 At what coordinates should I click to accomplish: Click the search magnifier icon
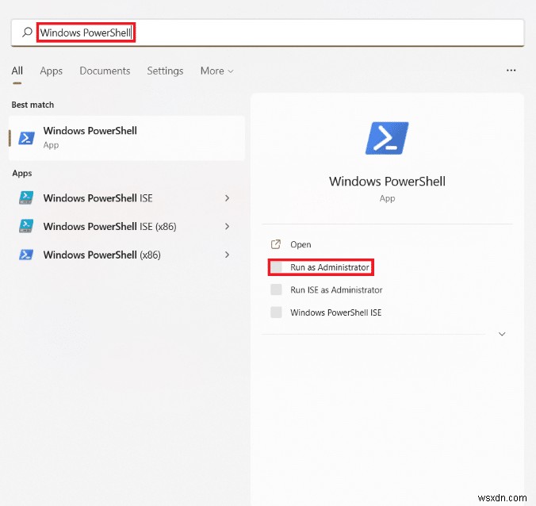pos(27,33)
